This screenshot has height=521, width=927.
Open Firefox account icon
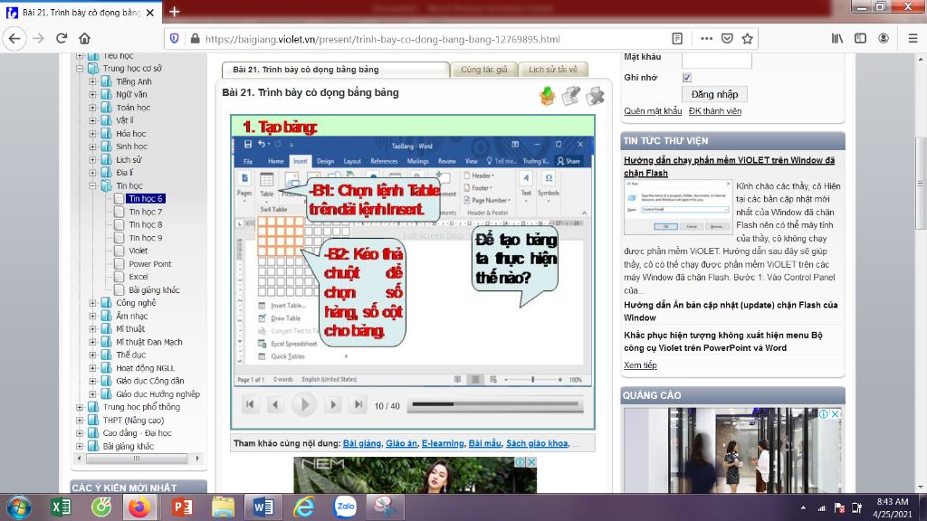click(884, 38)
